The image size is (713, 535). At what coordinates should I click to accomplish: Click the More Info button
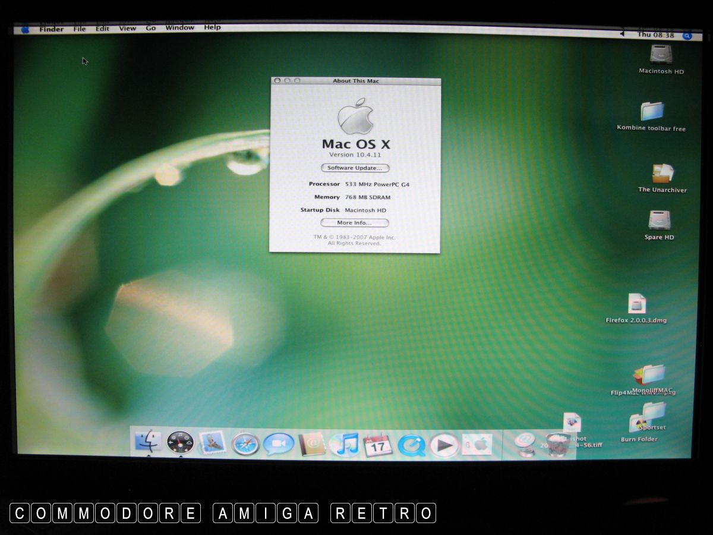point(354,223)
